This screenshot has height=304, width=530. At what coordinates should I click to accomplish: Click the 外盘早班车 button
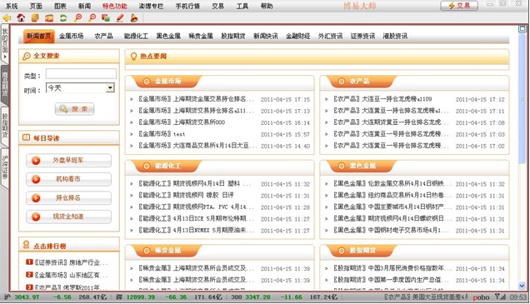tap(68, 161)
